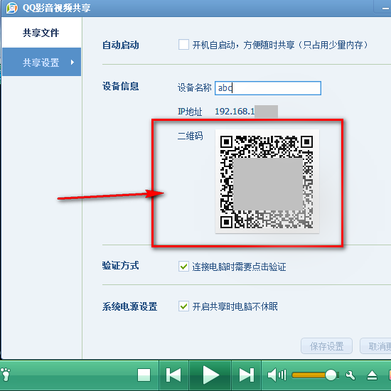Open the footprint icon in player bar

[x=6, y=375]
